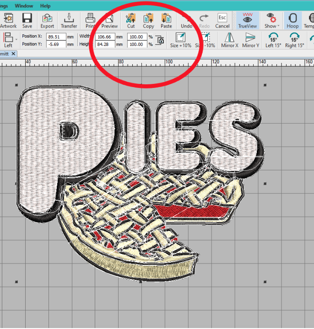This screenshot has height=329, width=314.
Task: Open the Export tool
Action: [47, 21]
